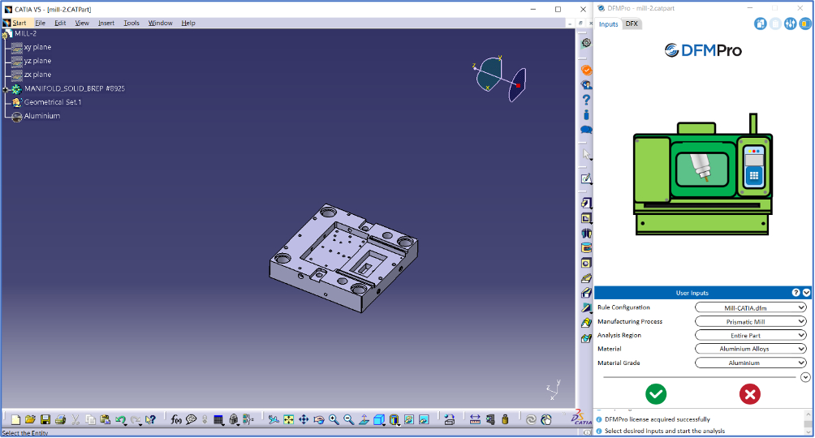Expand the MANIFOLD_SOLID_BREP #8925 tree node
This screenshot has width=815, height=438.
(6, 89)
